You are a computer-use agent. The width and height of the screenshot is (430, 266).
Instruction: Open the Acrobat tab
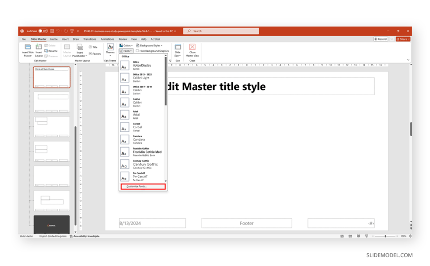tap(155, 39)
